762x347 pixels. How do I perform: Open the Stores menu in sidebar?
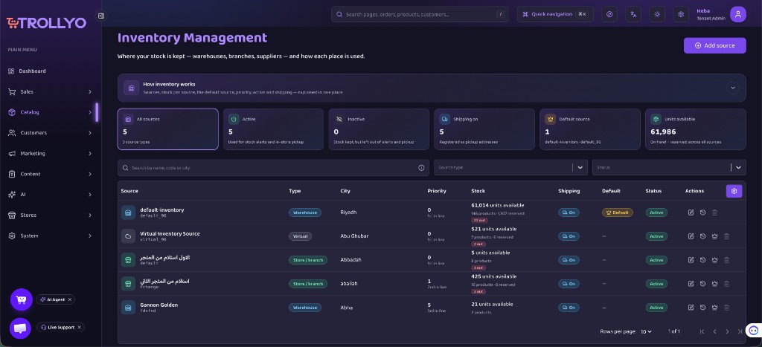[50, 215]
